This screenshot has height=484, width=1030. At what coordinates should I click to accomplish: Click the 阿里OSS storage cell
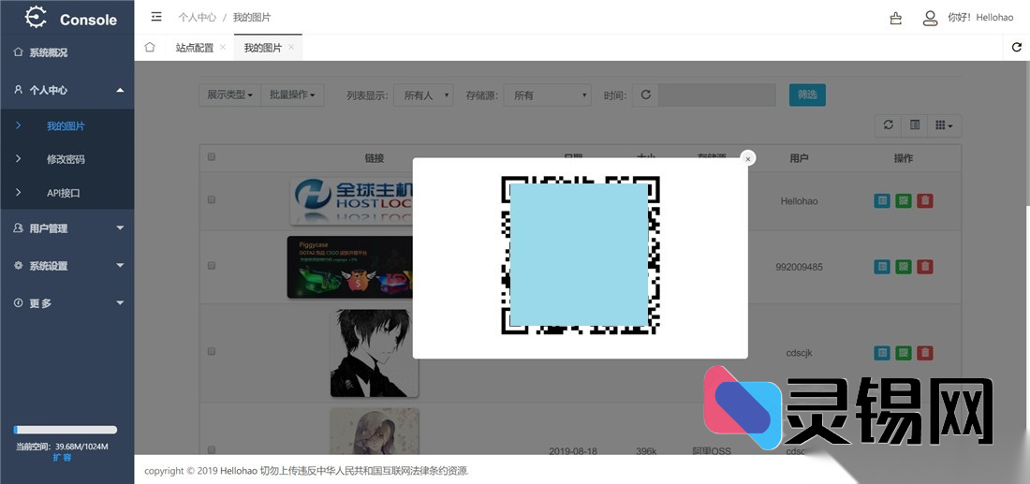(712, 451)
